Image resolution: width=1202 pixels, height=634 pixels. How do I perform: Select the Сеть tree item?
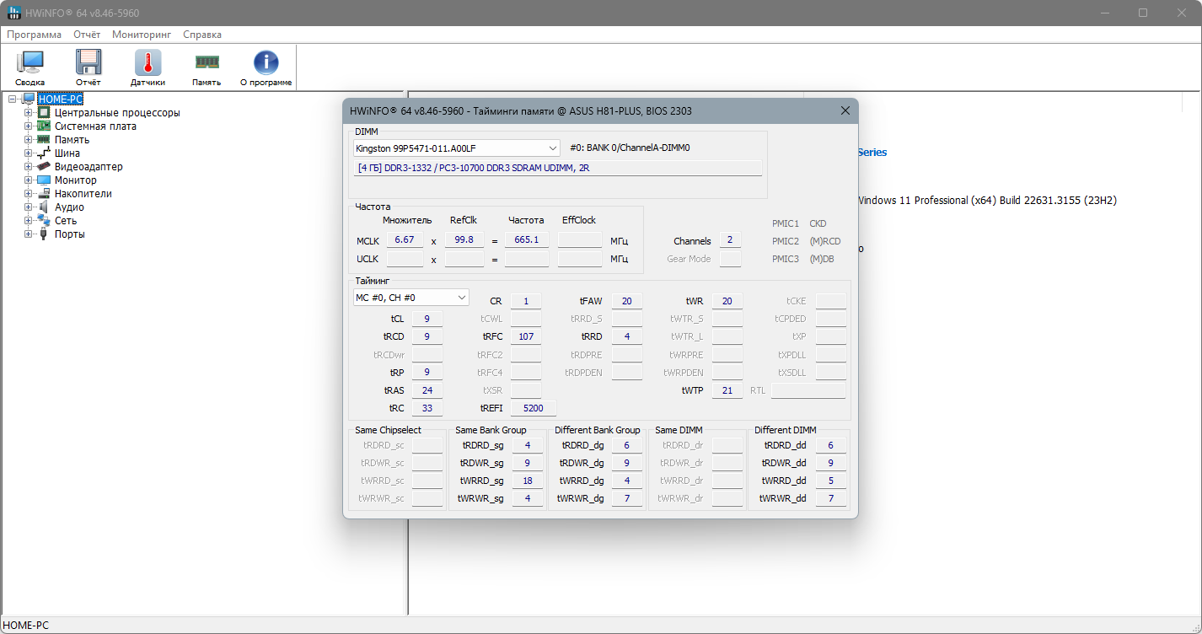point(65,221)
